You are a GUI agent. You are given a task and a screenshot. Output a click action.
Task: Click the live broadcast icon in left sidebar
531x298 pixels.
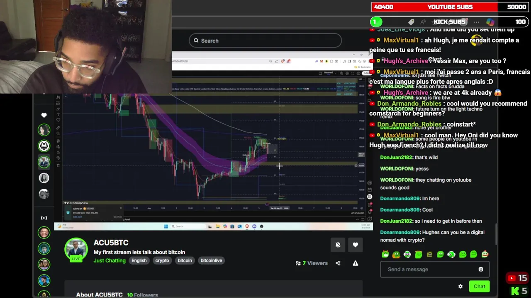tap(44, 218)
